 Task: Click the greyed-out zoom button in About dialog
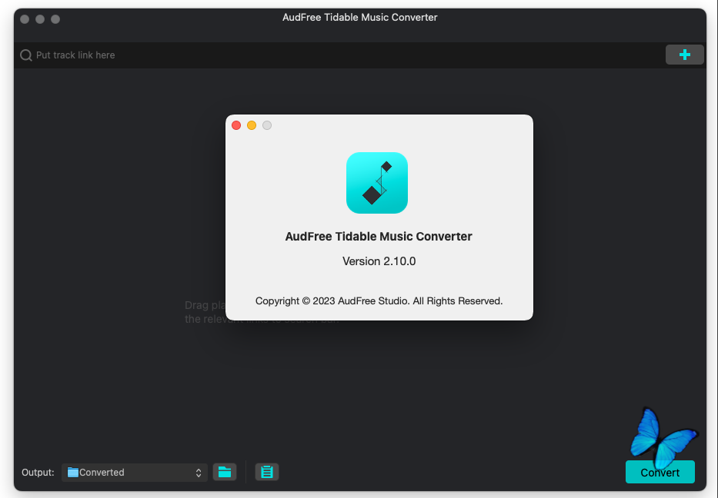(x=267, y=125)
